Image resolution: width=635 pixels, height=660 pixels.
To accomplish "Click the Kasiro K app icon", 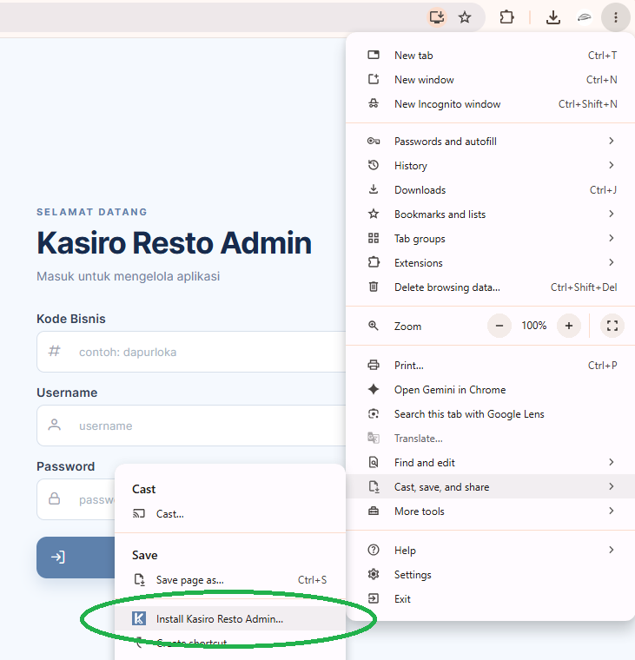I will (139, 618).
